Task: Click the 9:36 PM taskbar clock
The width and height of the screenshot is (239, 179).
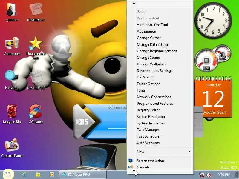Action: 224,175
